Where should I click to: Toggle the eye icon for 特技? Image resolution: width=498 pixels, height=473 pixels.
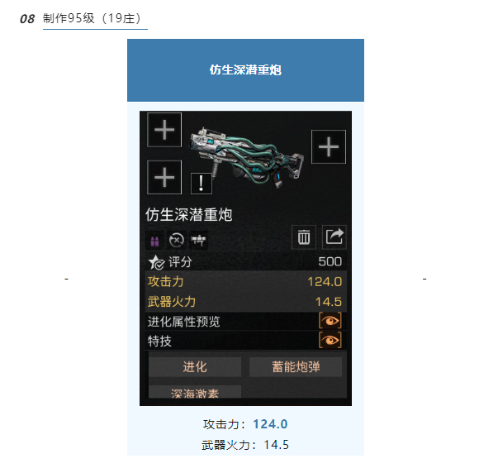(330, 340)
